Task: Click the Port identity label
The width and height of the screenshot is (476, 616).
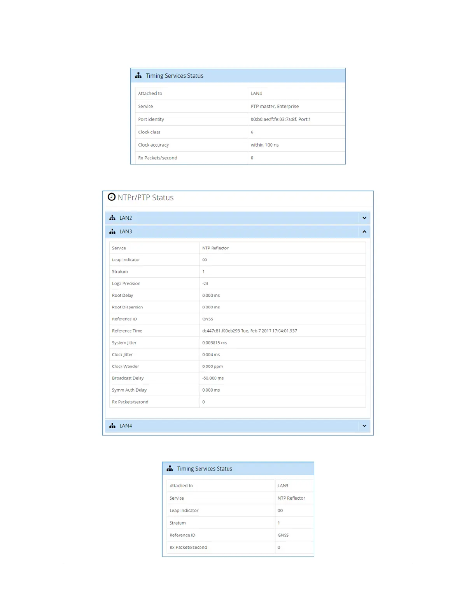Action: pos(151,119)
